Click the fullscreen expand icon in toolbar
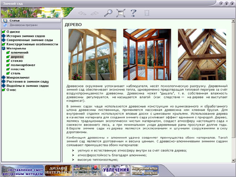 (x=121, y=13)
